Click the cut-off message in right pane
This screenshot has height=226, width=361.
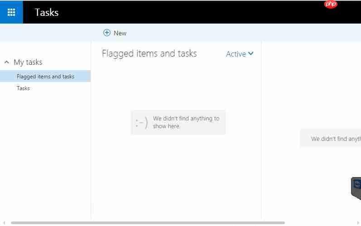tap(336, 139)
